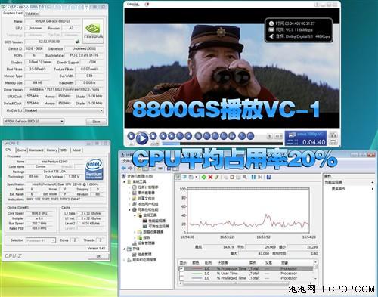Collapse the 监视工具 tree node
The image size is (378, 297).
[135, 215]
